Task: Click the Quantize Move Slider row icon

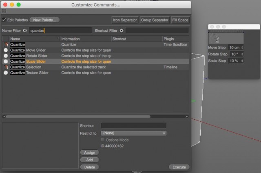Action: (6, 50)
